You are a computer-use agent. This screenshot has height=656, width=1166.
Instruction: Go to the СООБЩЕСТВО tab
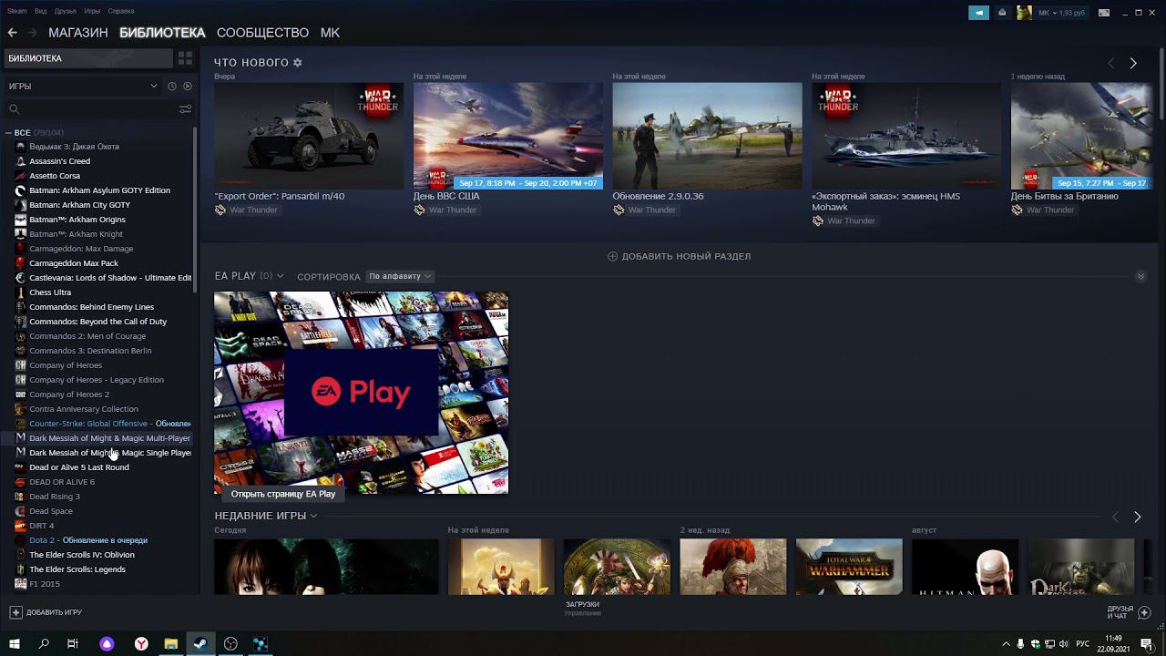click(262, 33)
